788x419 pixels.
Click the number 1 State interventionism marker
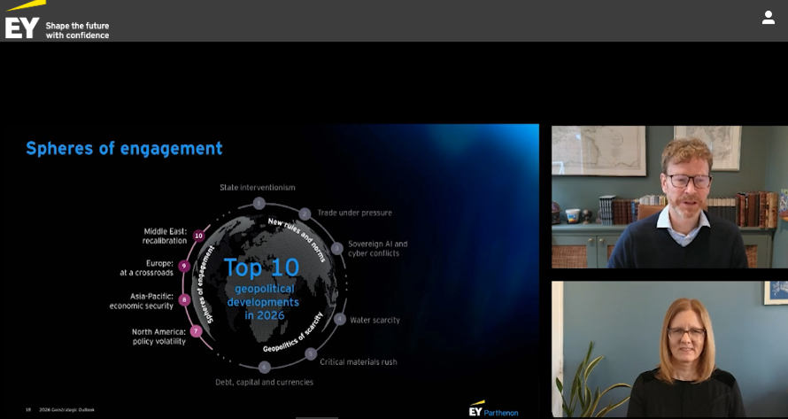point(259,203)
